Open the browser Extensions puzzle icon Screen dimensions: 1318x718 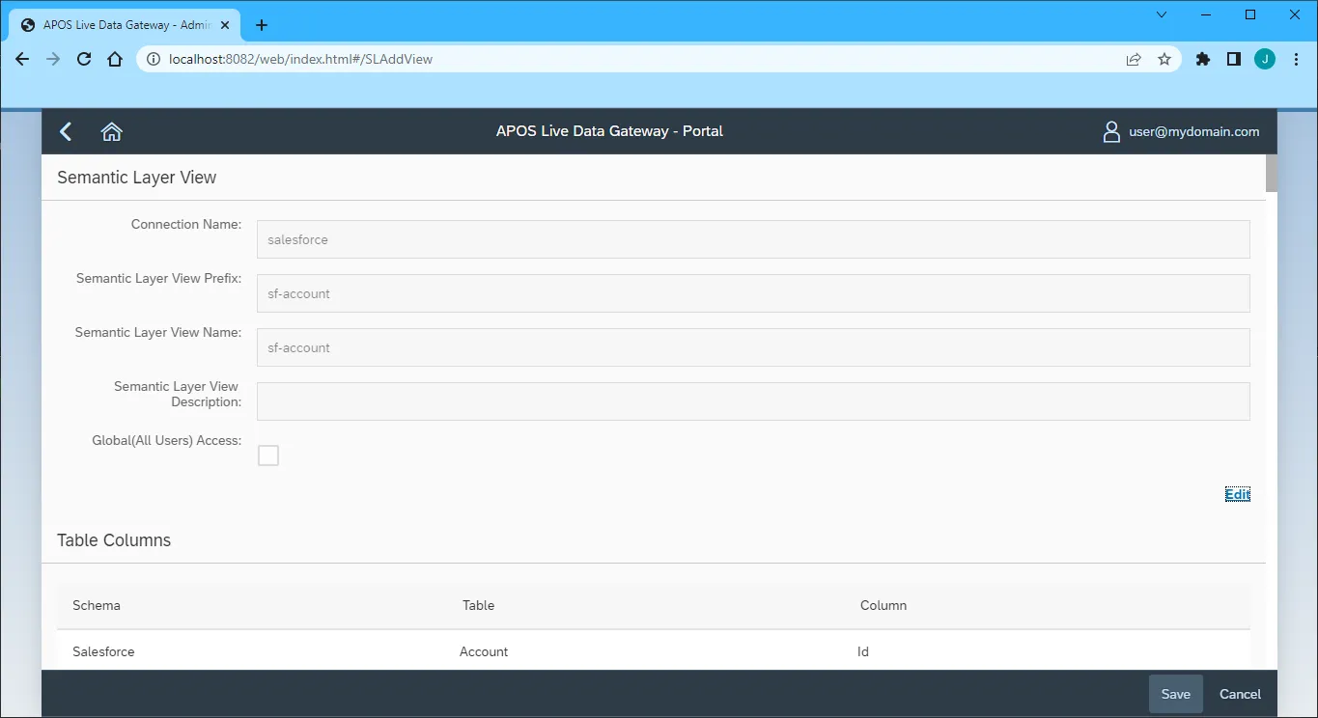[1202, 59]
